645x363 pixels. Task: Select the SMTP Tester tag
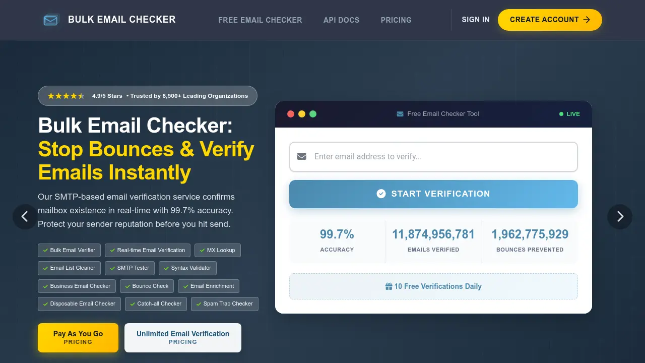(130, 268)
